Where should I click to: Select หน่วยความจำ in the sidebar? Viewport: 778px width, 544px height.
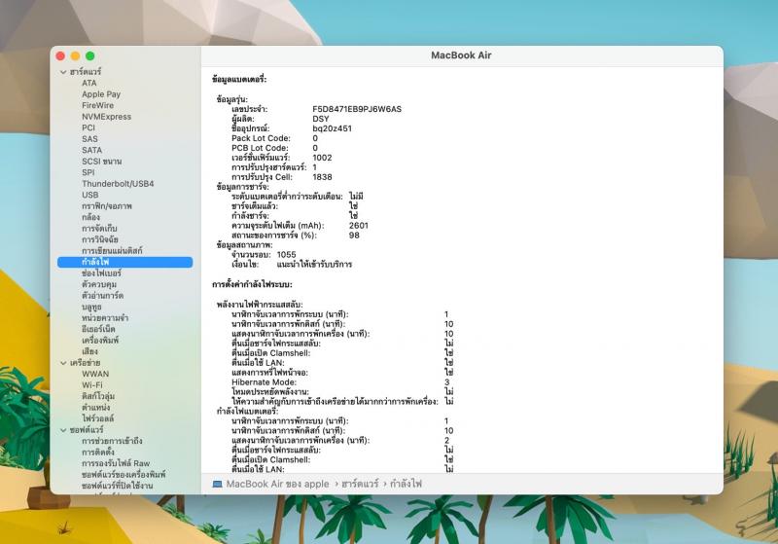tap(106, 317)
